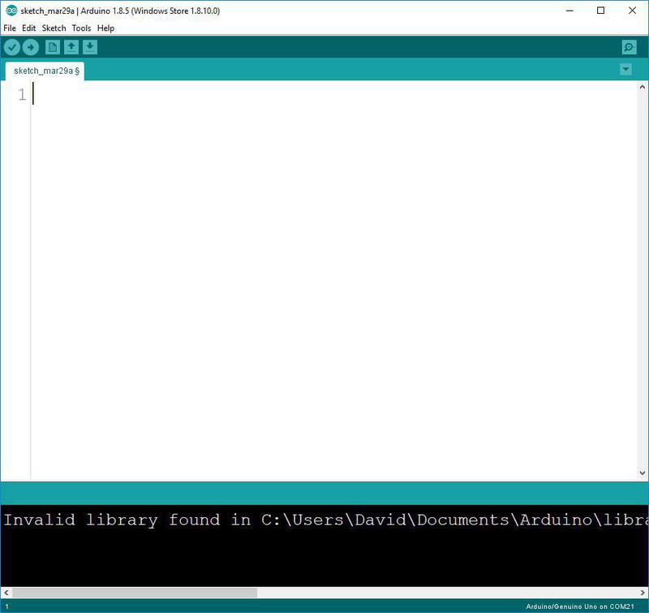Click the editor scrollbar up arrow
The width and height of the screenshot is (649, 613).
642,87
